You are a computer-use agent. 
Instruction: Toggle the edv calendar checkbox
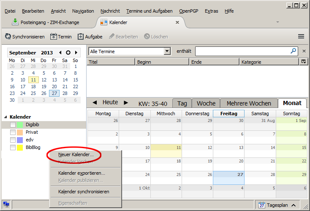13,140
